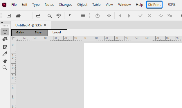Select the Hand tool
This screenshot has width=182, height=108.
(x=5, y=61)
